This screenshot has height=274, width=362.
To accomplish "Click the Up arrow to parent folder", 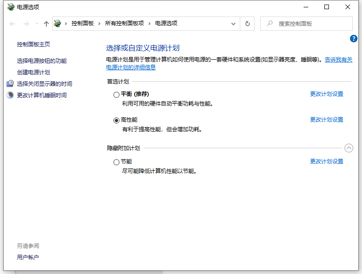I will pyautogui.click(x=46, y=24).
